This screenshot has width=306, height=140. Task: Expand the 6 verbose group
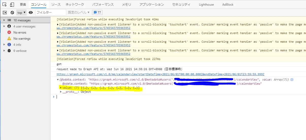(x=4, y=51)
